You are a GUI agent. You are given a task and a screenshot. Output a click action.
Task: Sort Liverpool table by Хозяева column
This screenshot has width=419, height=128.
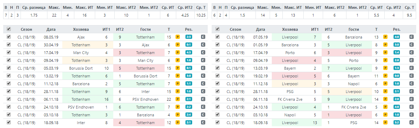click(289, 29)
